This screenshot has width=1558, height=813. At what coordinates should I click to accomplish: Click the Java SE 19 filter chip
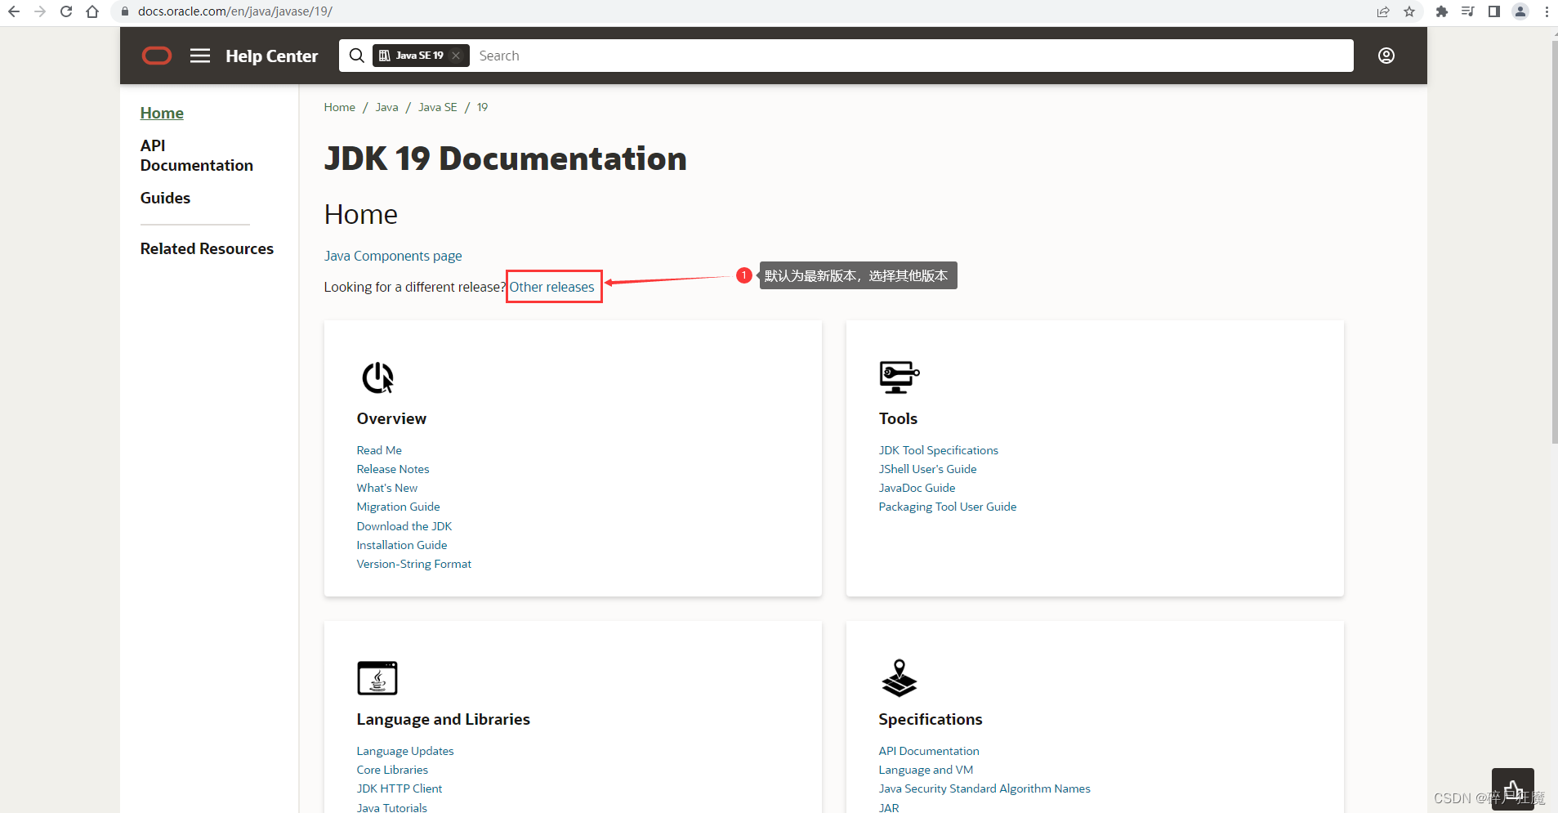421,56
